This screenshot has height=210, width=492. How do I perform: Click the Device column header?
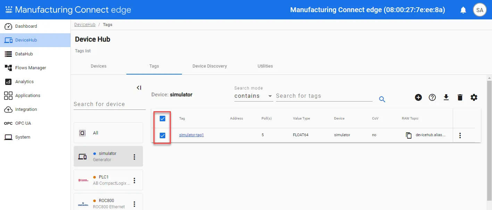click(x=339, y=119)
